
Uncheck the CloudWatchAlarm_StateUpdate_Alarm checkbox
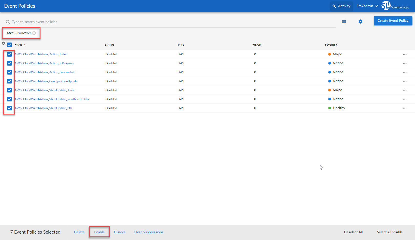pos(9,90)
